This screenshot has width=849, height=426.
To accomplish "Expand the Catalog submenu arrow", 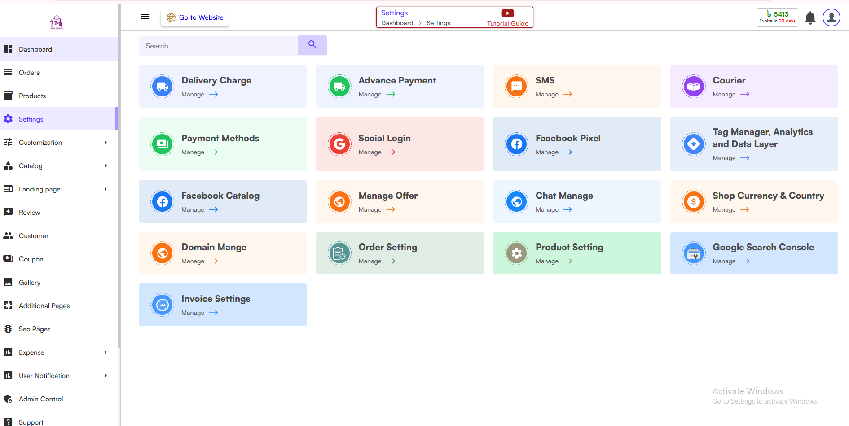I will click(x=106, y=166).
